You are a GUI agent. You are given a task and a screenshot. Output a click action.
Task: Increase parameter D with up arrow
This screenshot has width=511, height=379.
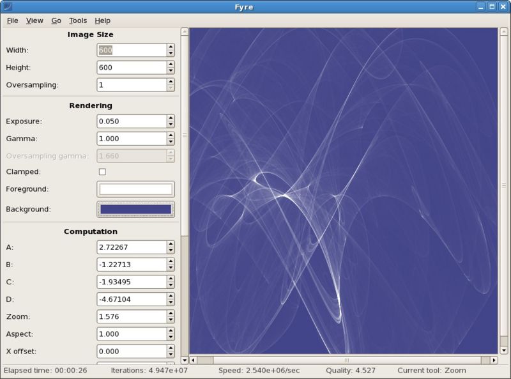171,296
